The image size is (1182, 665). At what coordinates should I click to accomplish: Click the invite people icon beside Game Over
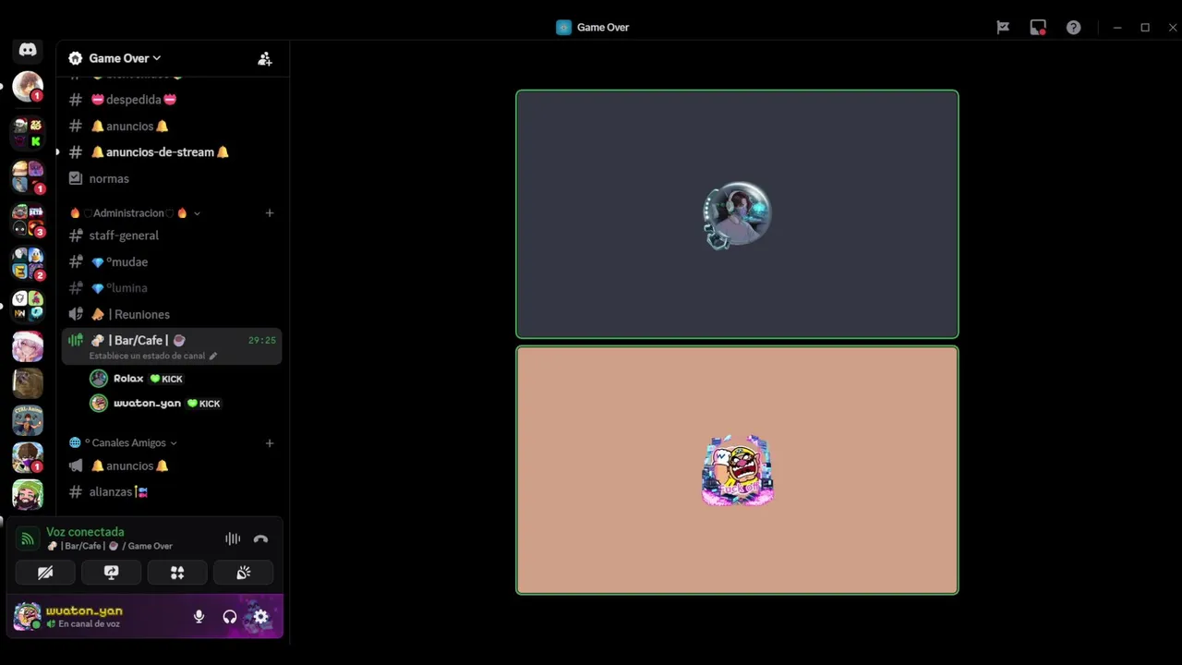click(x=265, y=58)
